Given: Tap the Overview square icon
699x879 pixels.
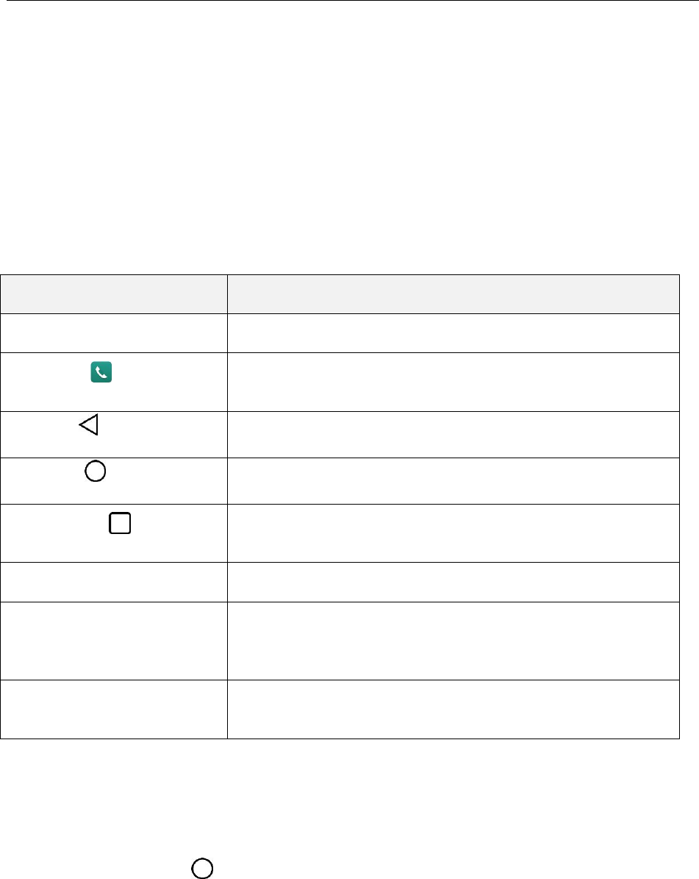Looking at the screenshot, I should (120, 523).
